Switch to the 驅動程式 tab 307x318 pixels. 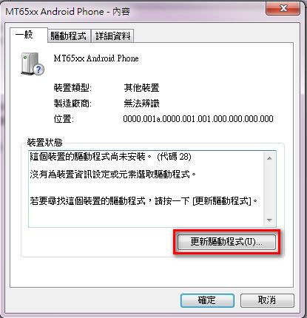[69, 36]
